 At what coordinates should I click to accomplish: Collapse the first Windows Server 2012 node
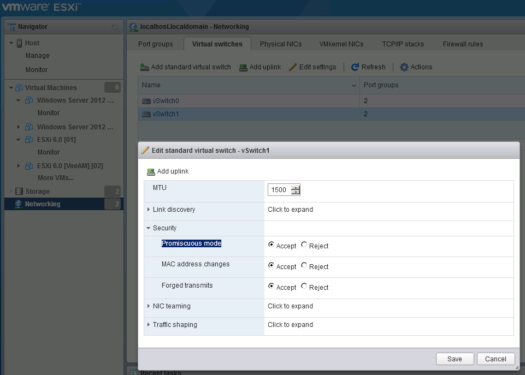[x=19, y=100]
